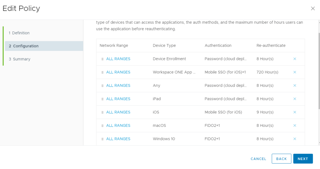Open ALL RANGES link for Any device

(118, 86)
